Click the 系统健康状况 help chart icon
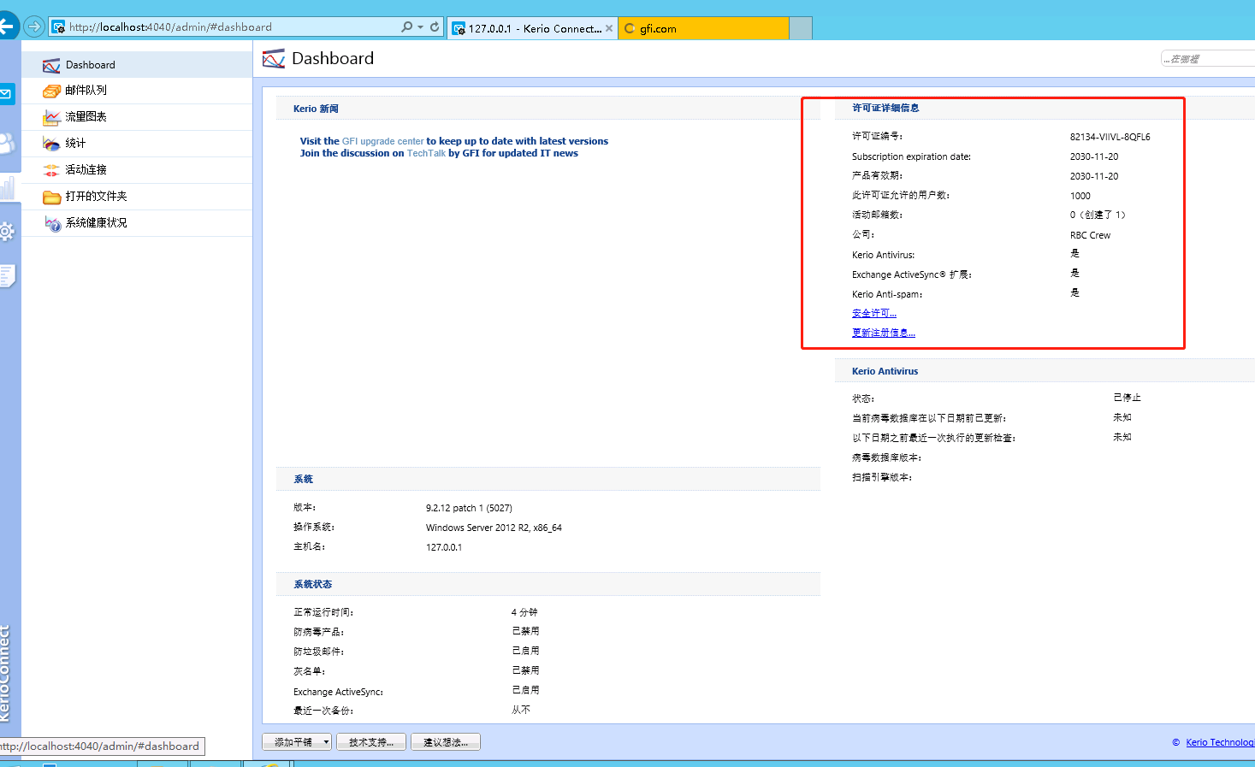This screenshot has width=1255, height=767. [52, 223]
